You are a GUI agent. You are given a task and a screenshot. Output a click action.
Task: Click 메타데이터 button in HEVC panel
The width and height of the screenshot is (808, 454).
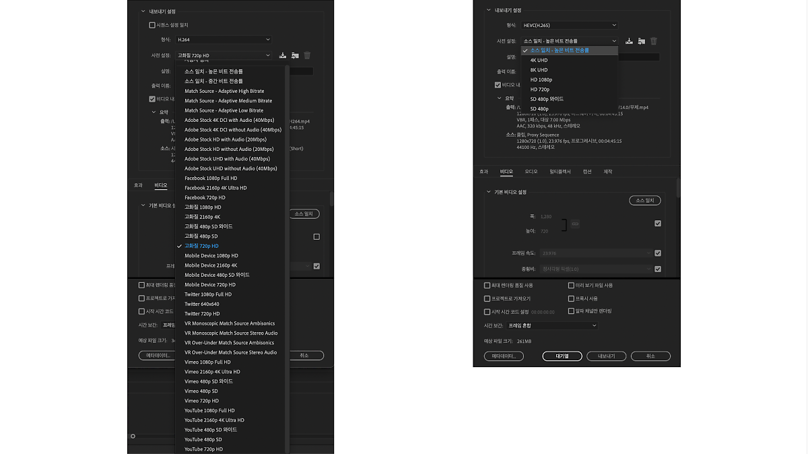click(504, 356)
